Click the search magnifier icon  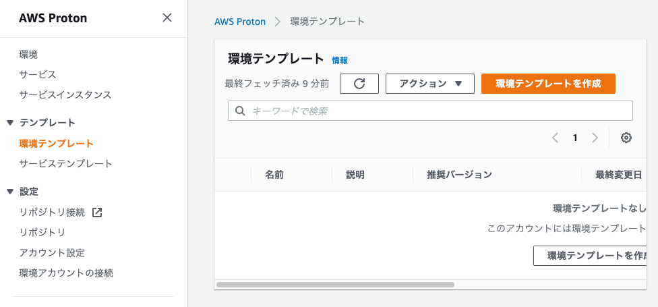click(x=240, y=111)
